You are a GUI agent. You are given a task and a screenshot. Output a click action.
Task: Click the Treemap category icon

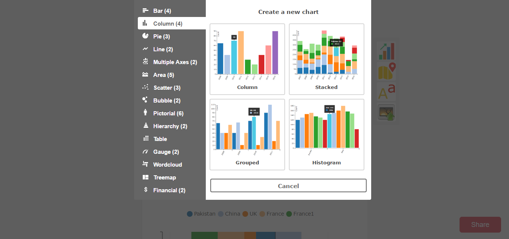pos(145,177)
